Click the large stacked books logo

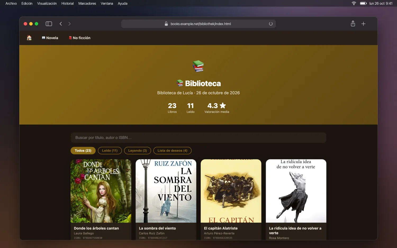(198, 66)
